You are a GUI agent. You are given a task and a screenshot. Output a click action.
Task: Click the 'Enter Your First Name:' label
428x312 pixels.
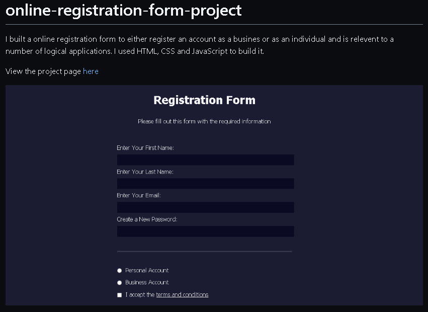point(145,148)
